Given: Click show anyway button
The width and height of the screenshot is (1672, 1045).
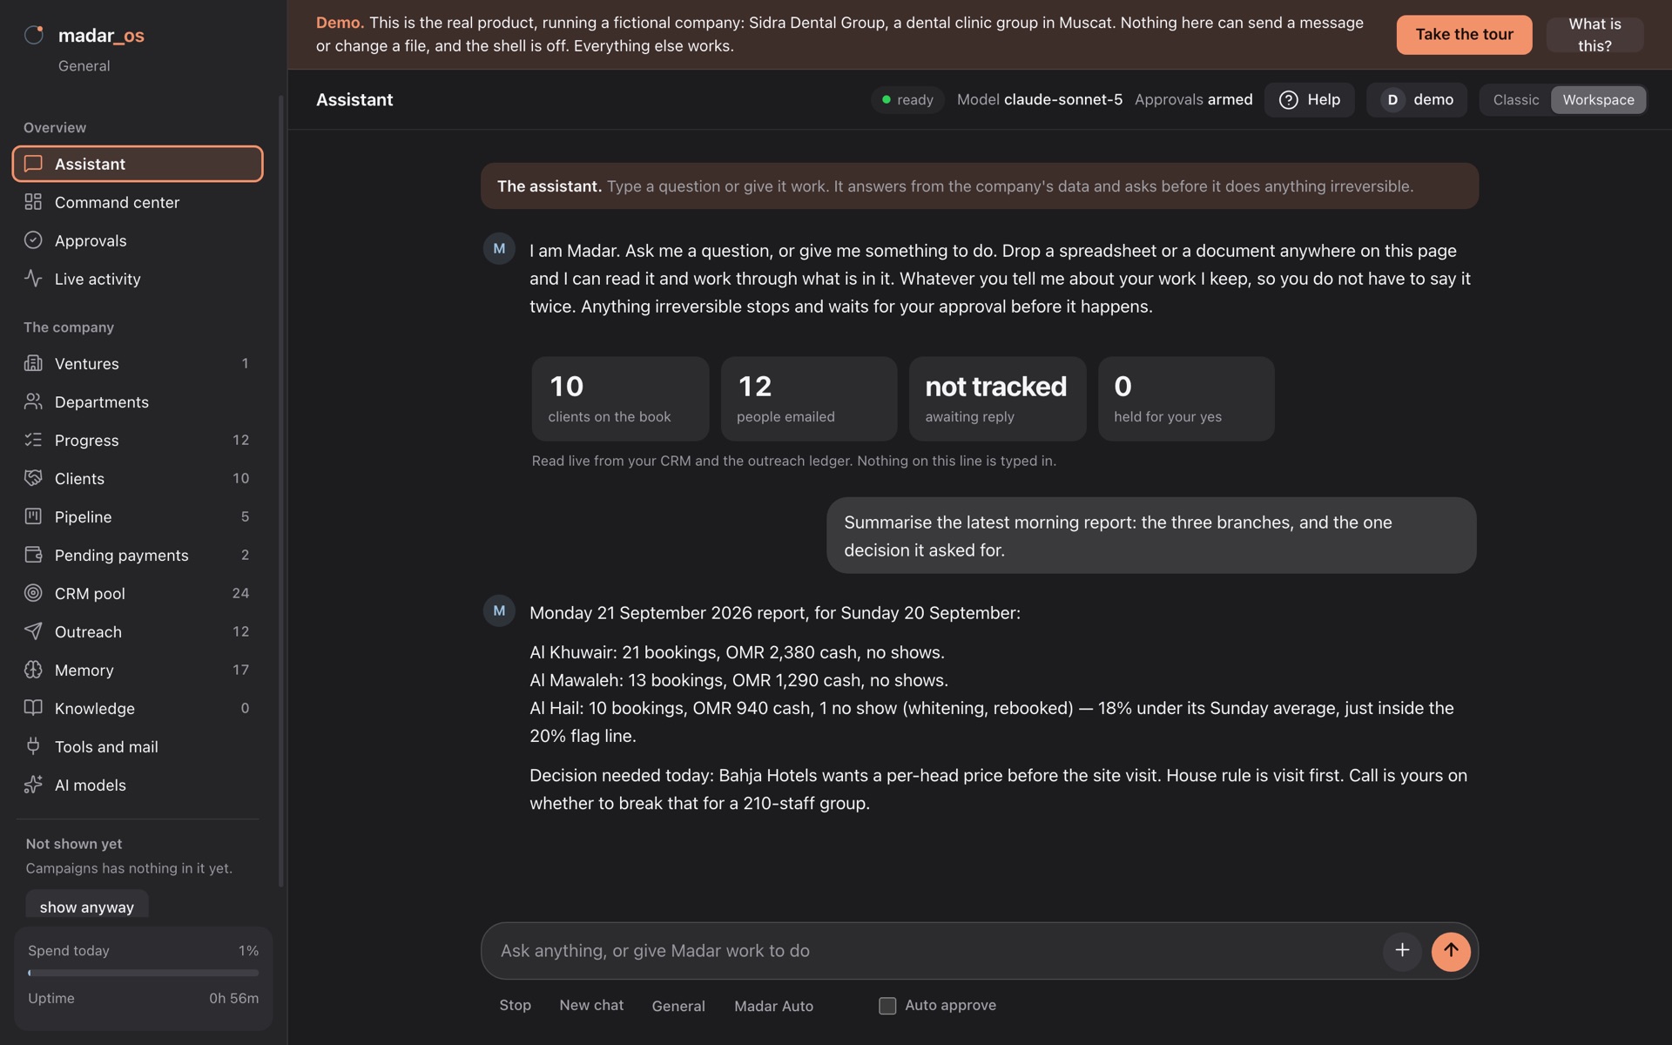Looking at the screenshot, I should coord(87,906).
